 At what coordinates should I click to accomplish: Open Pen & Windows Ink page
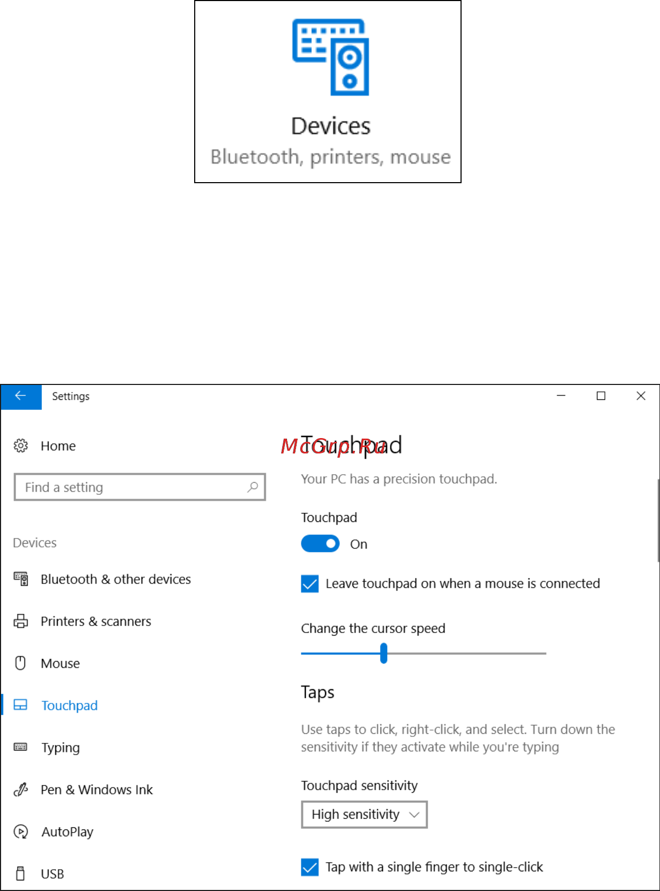coord(97,790)
